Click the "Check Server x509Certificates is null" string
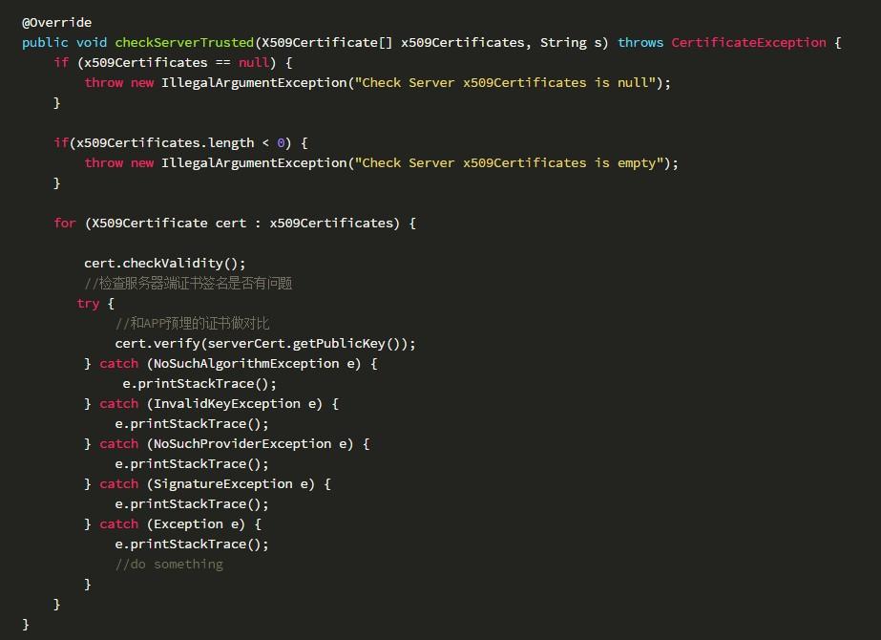Screen dimensions: 881x640 [x=506, y=83]
